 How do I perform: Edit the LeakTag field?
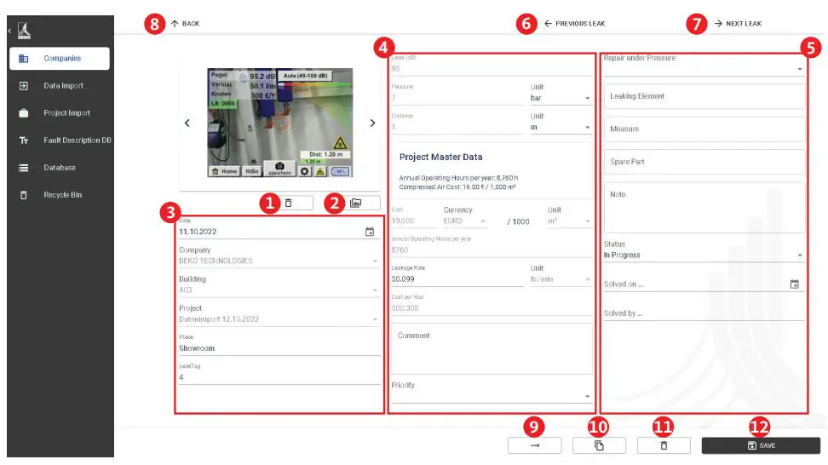point(279,377)
